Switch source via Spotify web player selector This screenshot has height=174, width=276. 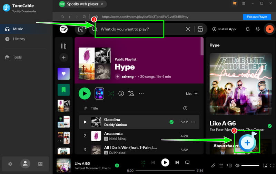[x=82, y=4]
